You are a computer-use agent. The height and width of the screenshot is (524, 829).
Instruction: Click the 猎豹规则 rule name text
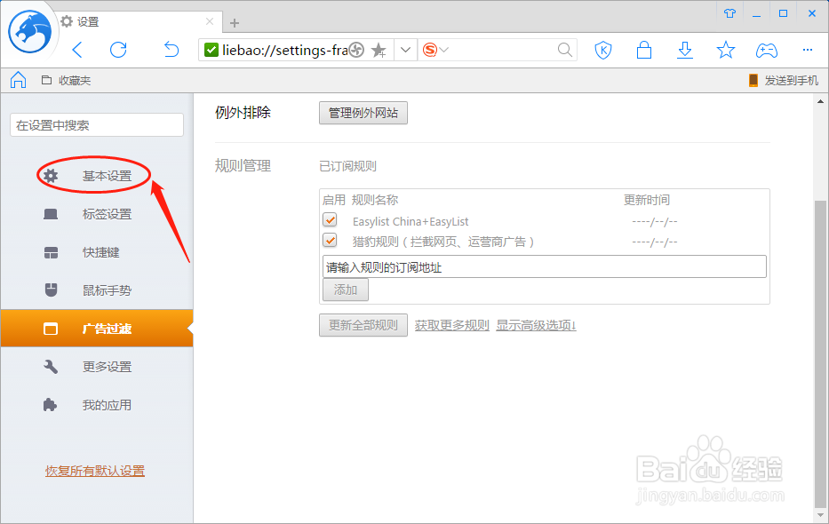443,242
